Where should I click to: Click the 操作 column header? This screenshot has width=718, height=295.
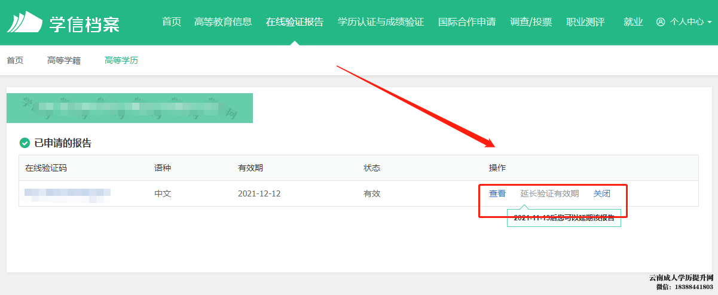(x=497, y=168)
